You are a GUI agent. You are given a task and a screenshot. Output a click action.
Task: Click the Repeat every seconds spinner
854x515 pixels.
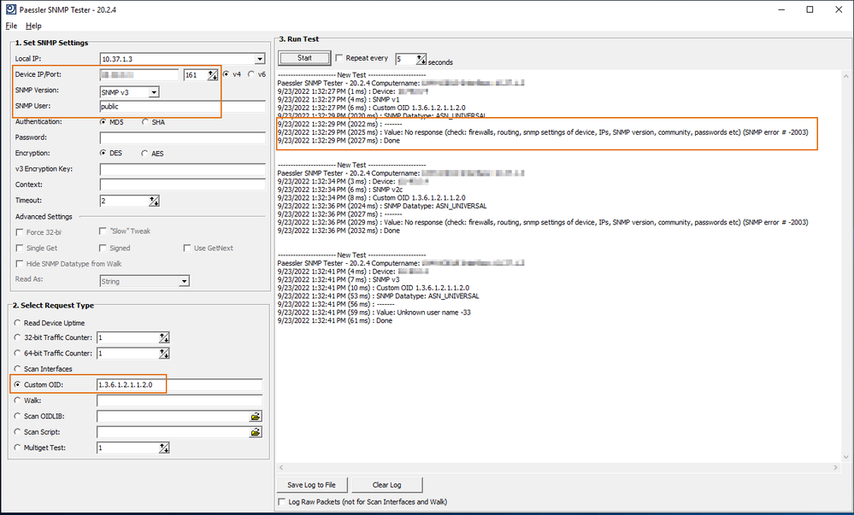coord(421,59)
